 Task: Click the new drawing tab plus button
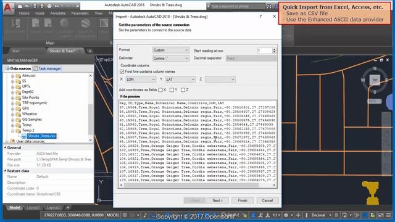[89, 51]
